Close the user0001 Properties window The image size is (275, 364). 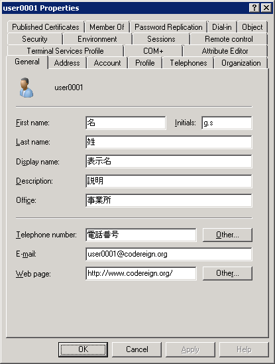(x=266, y=8)
